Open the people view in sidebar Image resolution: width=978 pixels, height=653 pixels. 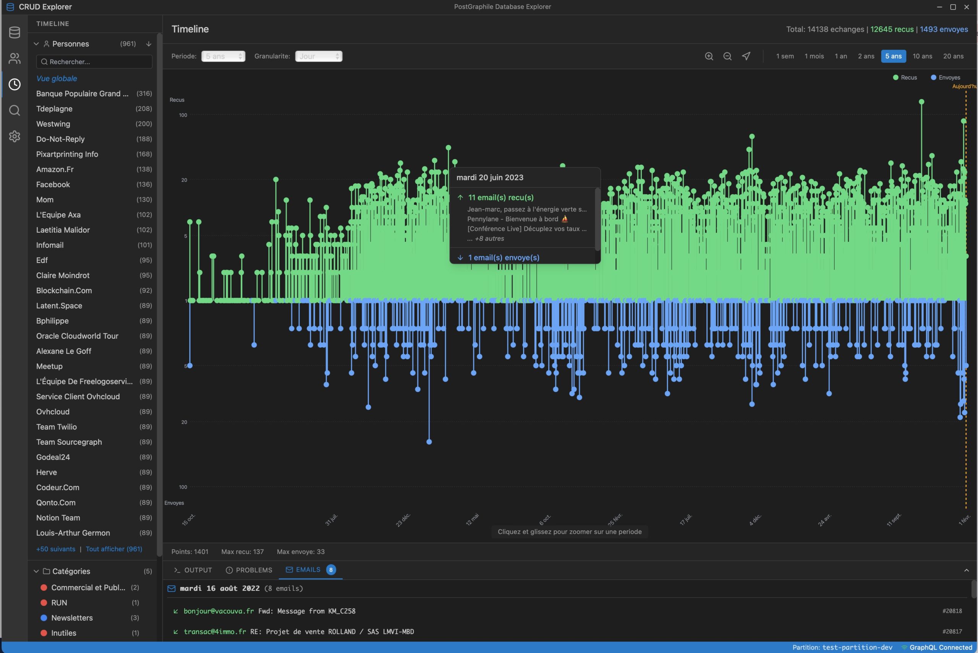(x=15, y=58)
